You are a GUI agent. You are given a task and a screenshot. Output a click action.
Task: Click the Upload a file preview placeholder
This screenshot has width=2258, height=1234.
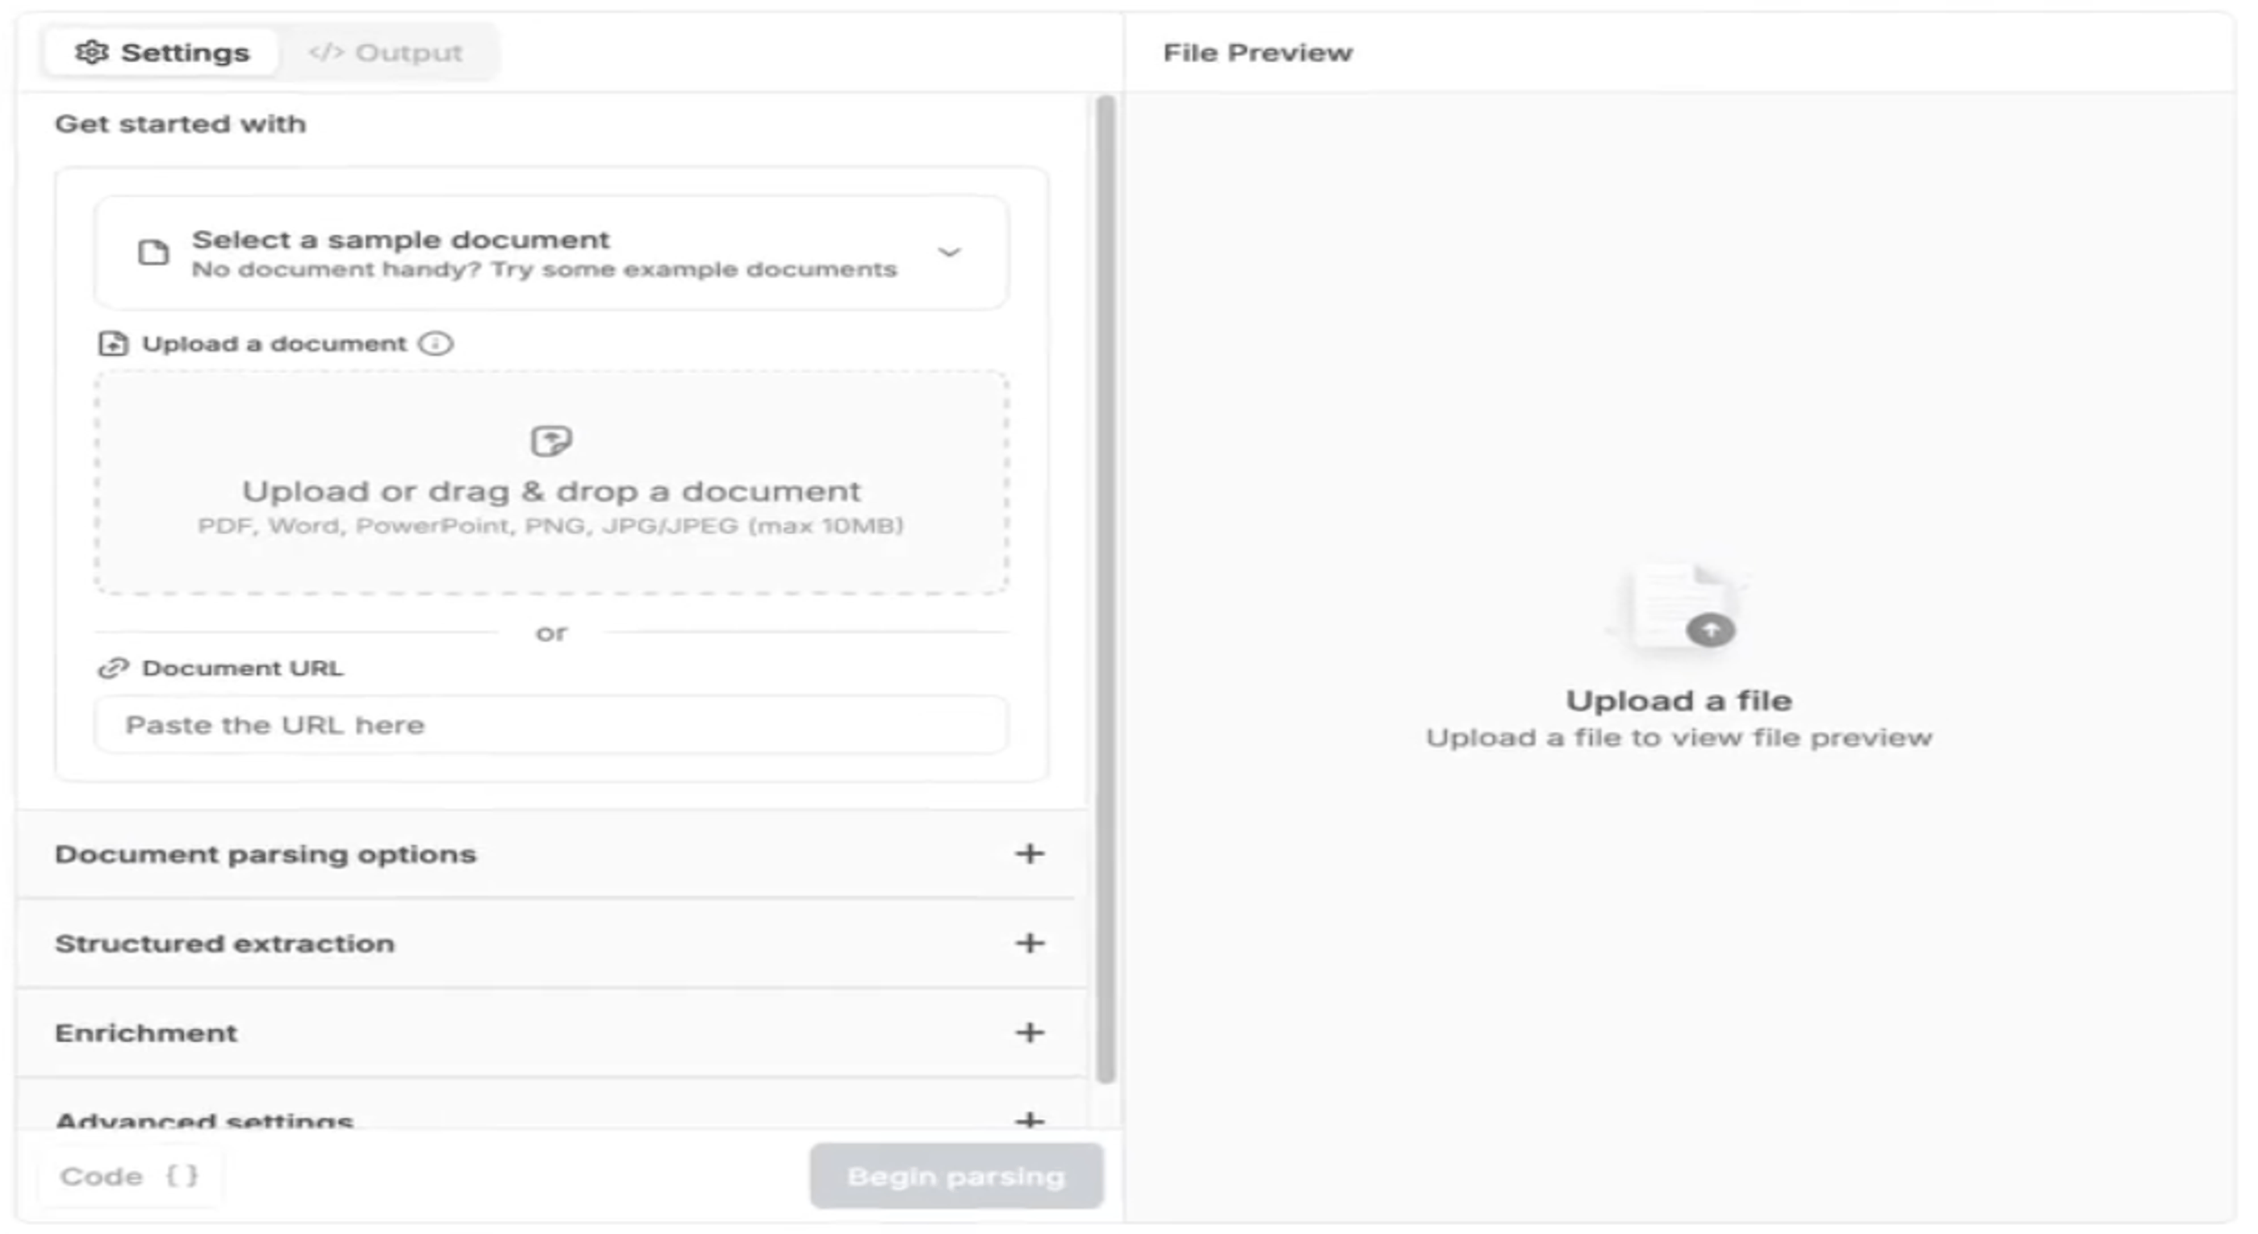click(x=1679, y=701)
